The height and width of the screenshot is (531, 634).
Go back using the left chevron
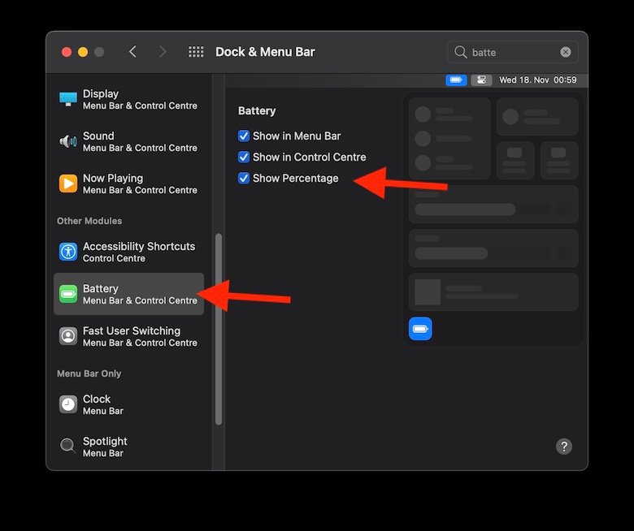132,52
